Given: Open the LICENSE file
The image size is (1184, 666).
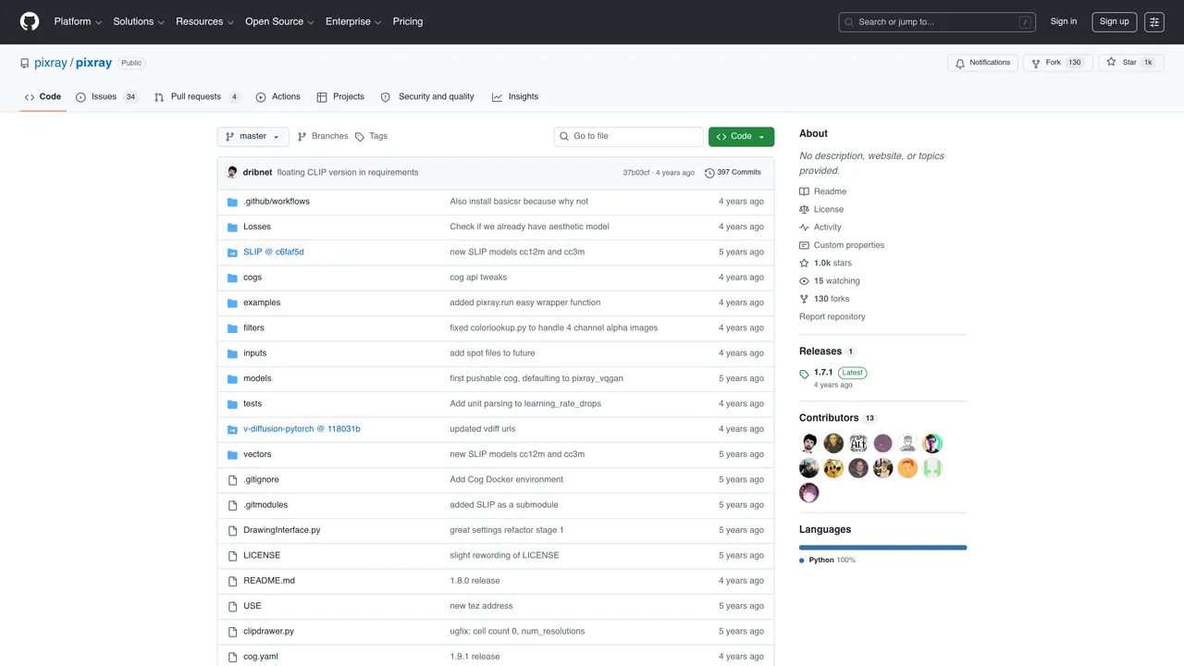Looking at the screenshot, I should [x=262, y=556].
